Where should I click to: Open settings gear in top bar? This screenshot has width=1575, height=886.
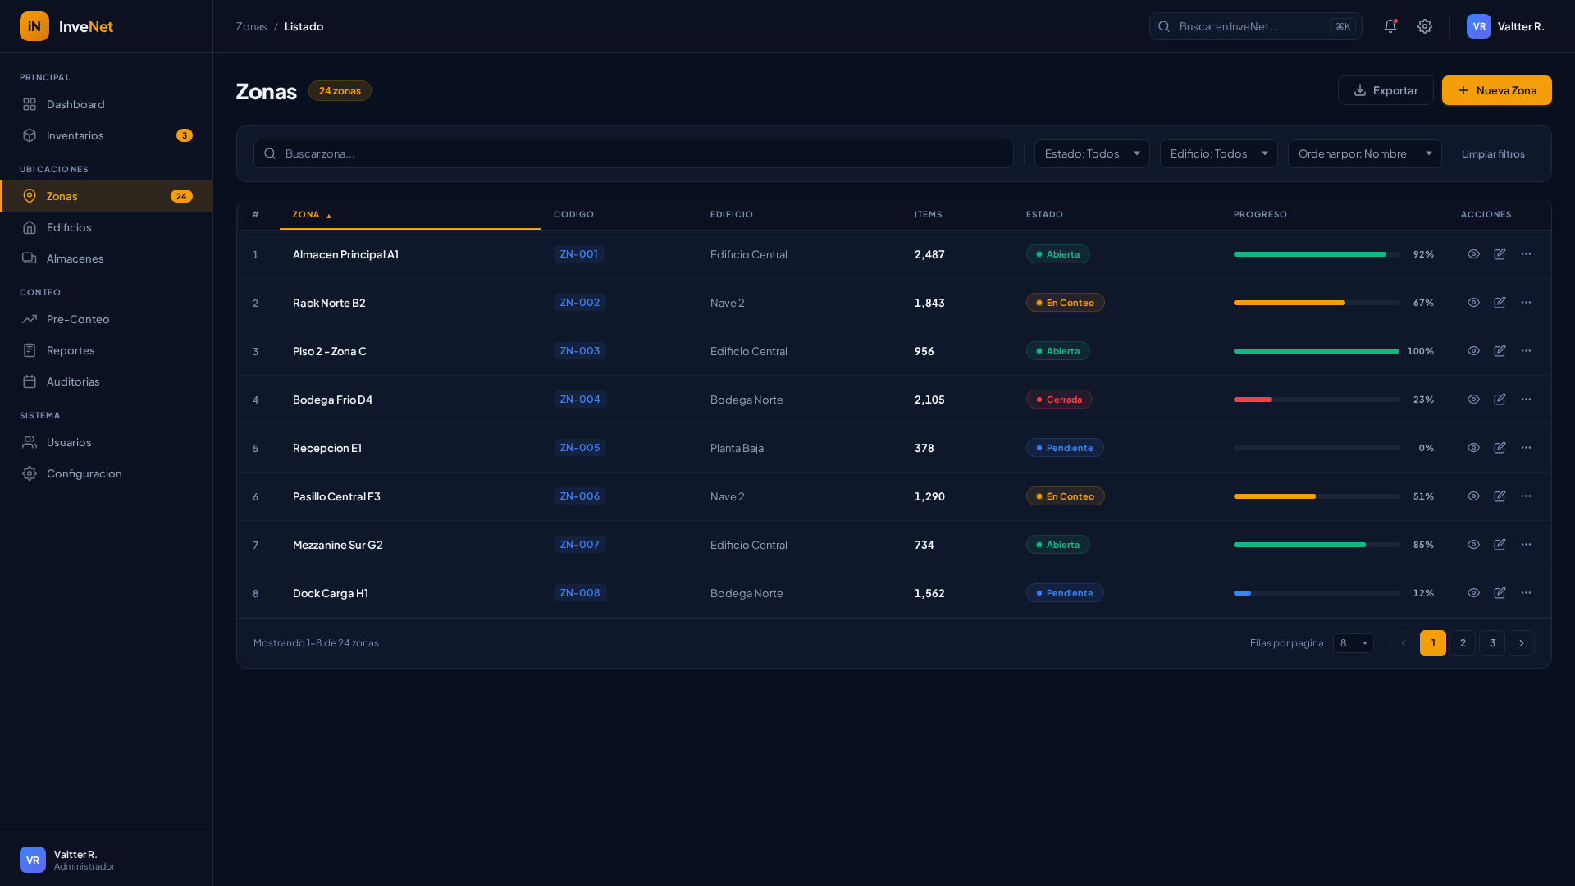(x=1425, y=26)
